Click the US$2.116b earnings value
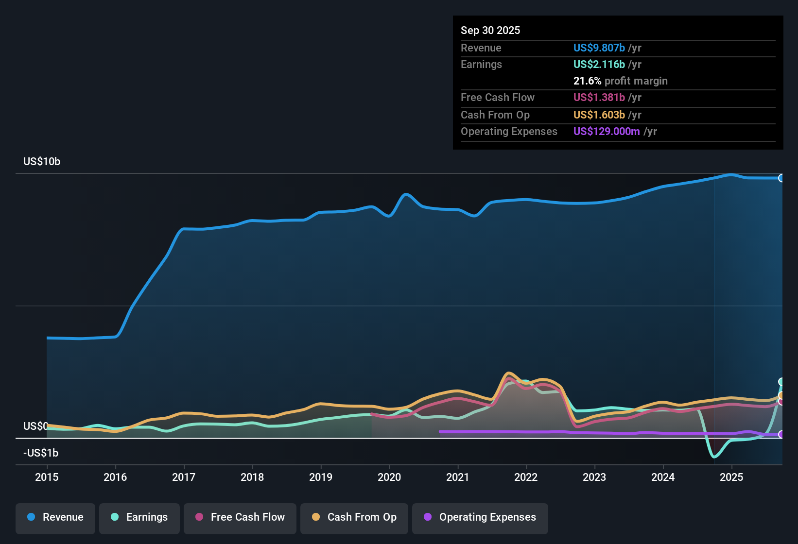 pos(599,64)
